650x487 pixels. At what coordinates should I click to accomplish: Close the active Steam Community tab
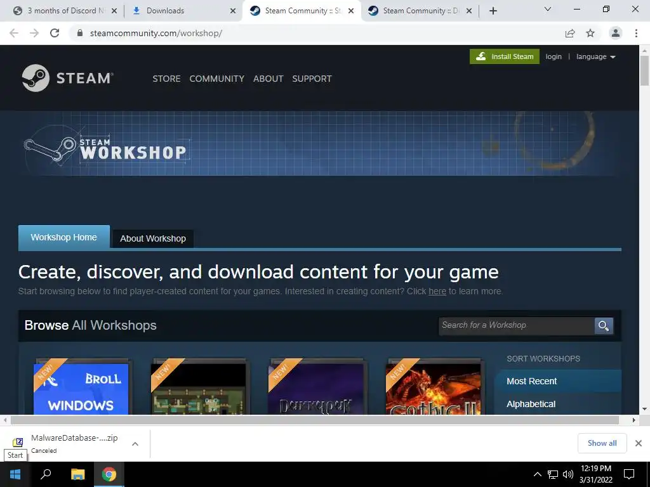click(351, 11)
